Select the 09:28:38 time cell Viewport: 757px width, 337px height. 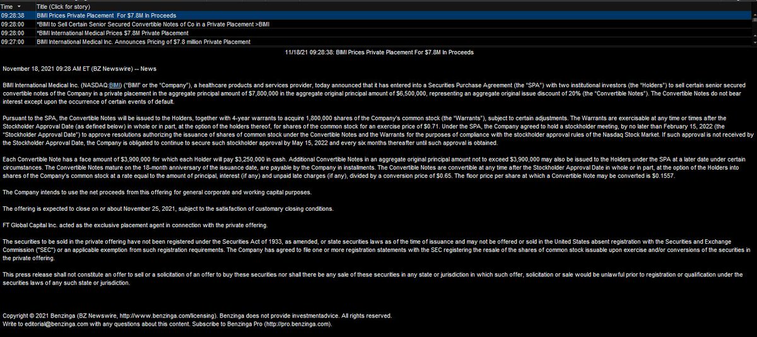[13, 15]
